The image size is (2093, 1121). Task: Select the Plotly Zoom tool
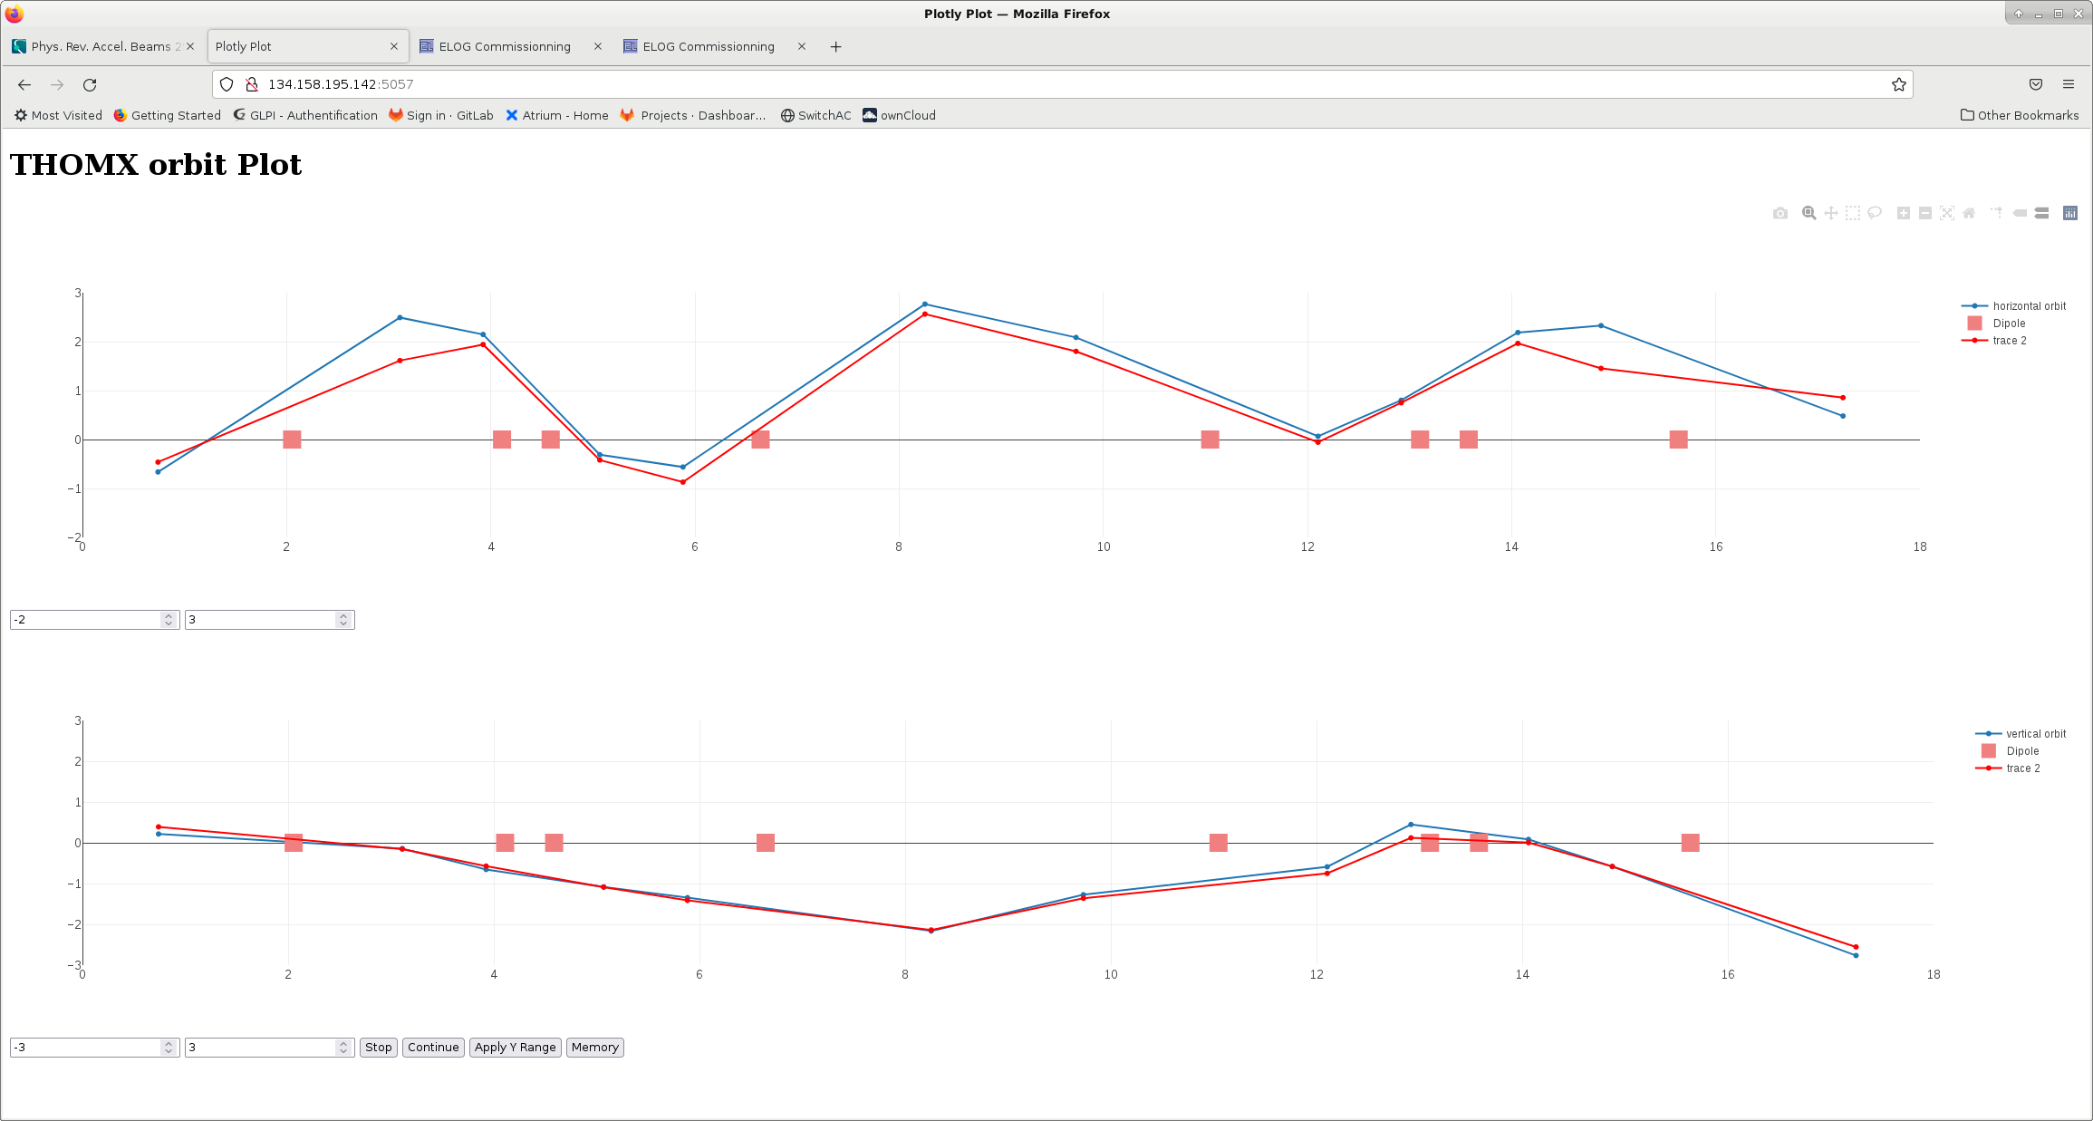tap(1808, 213)
